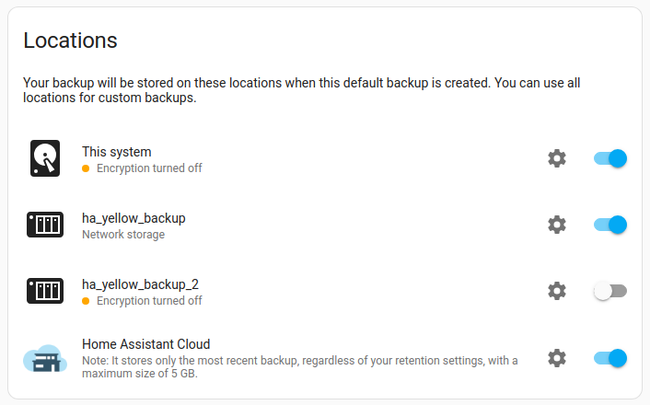Click Encryption turned off under ha_yellow_backup_2
Image resolution: width=650 pixels, height=405 pixels.
(149, 301)
